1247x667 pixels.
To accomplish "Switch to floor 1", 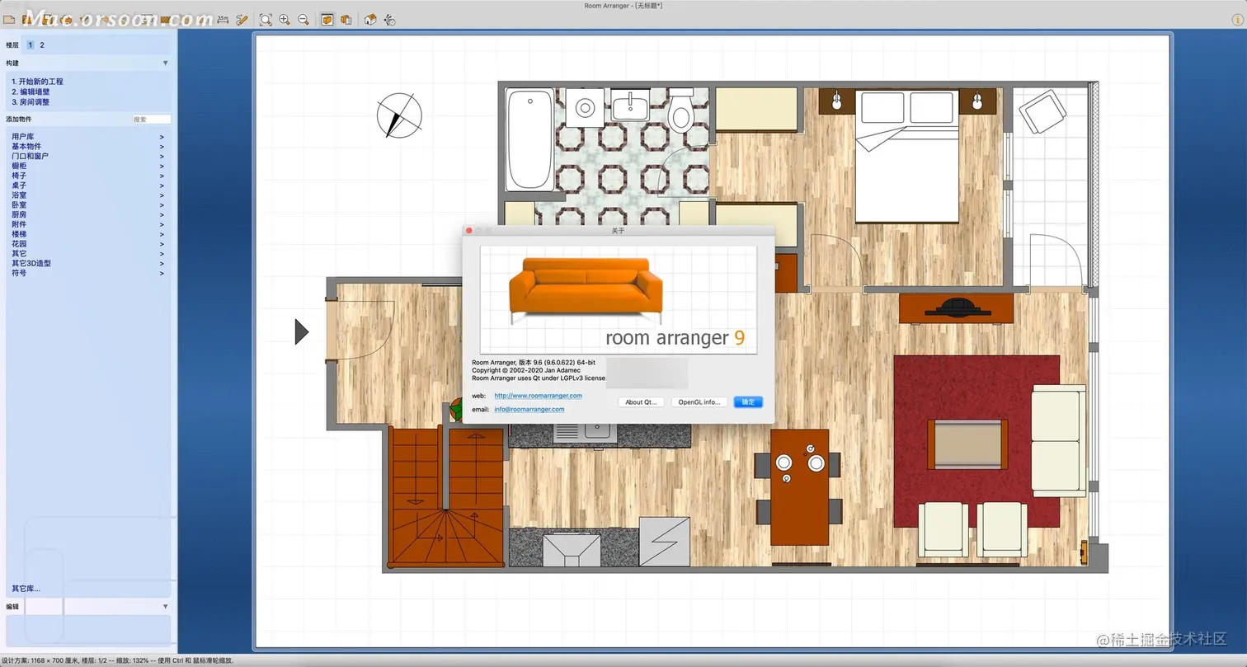I will [x=31, y=45].
